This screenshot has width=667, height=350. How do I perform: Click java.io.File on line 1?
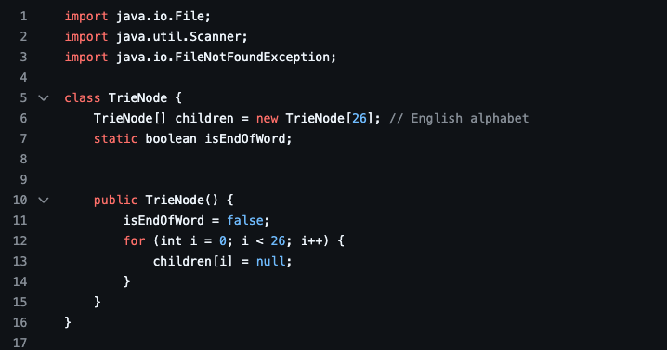(161, 17)
